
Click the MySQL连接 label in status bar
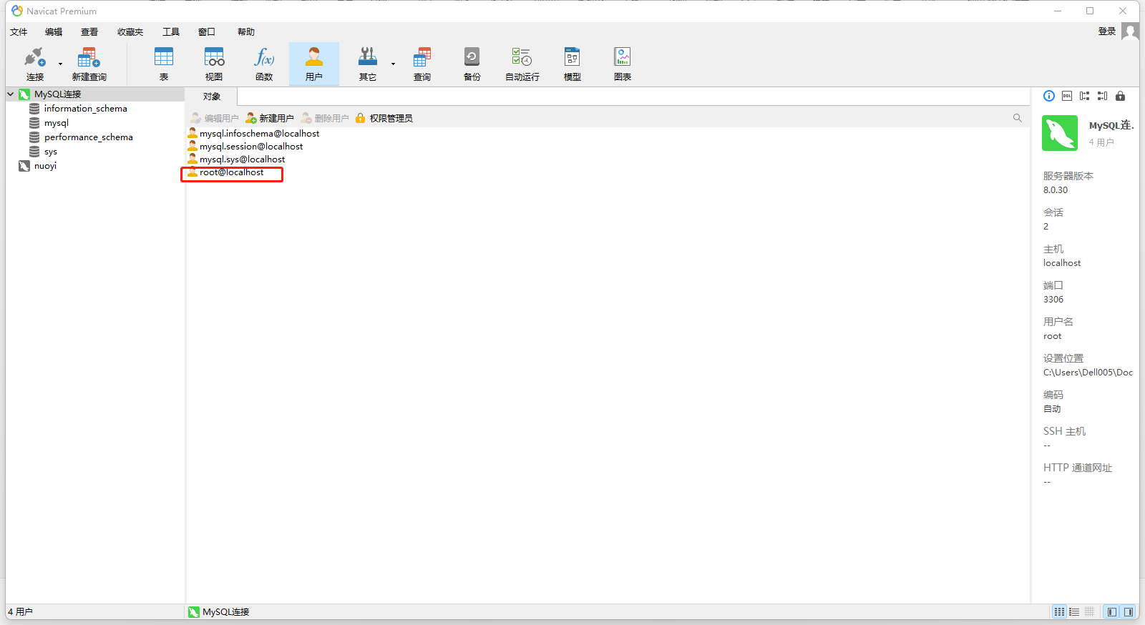[x=226, y=612]
